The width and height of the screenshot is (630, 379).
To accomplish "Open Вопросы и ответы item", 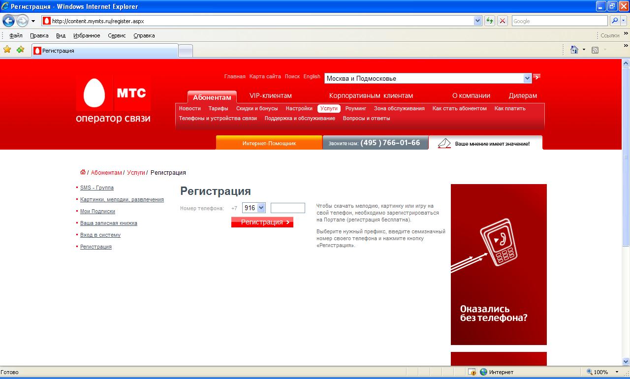I will click(366, 118).
